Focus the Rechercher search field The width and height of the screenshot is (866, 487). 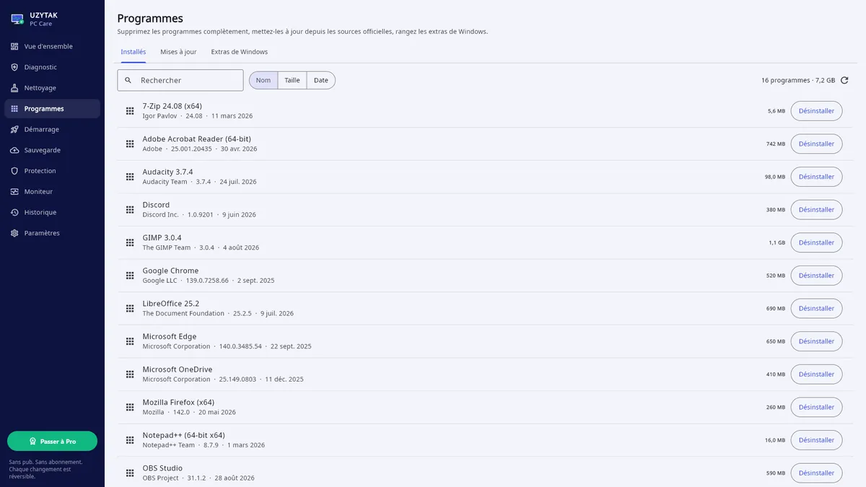click(x=180, y=80)
